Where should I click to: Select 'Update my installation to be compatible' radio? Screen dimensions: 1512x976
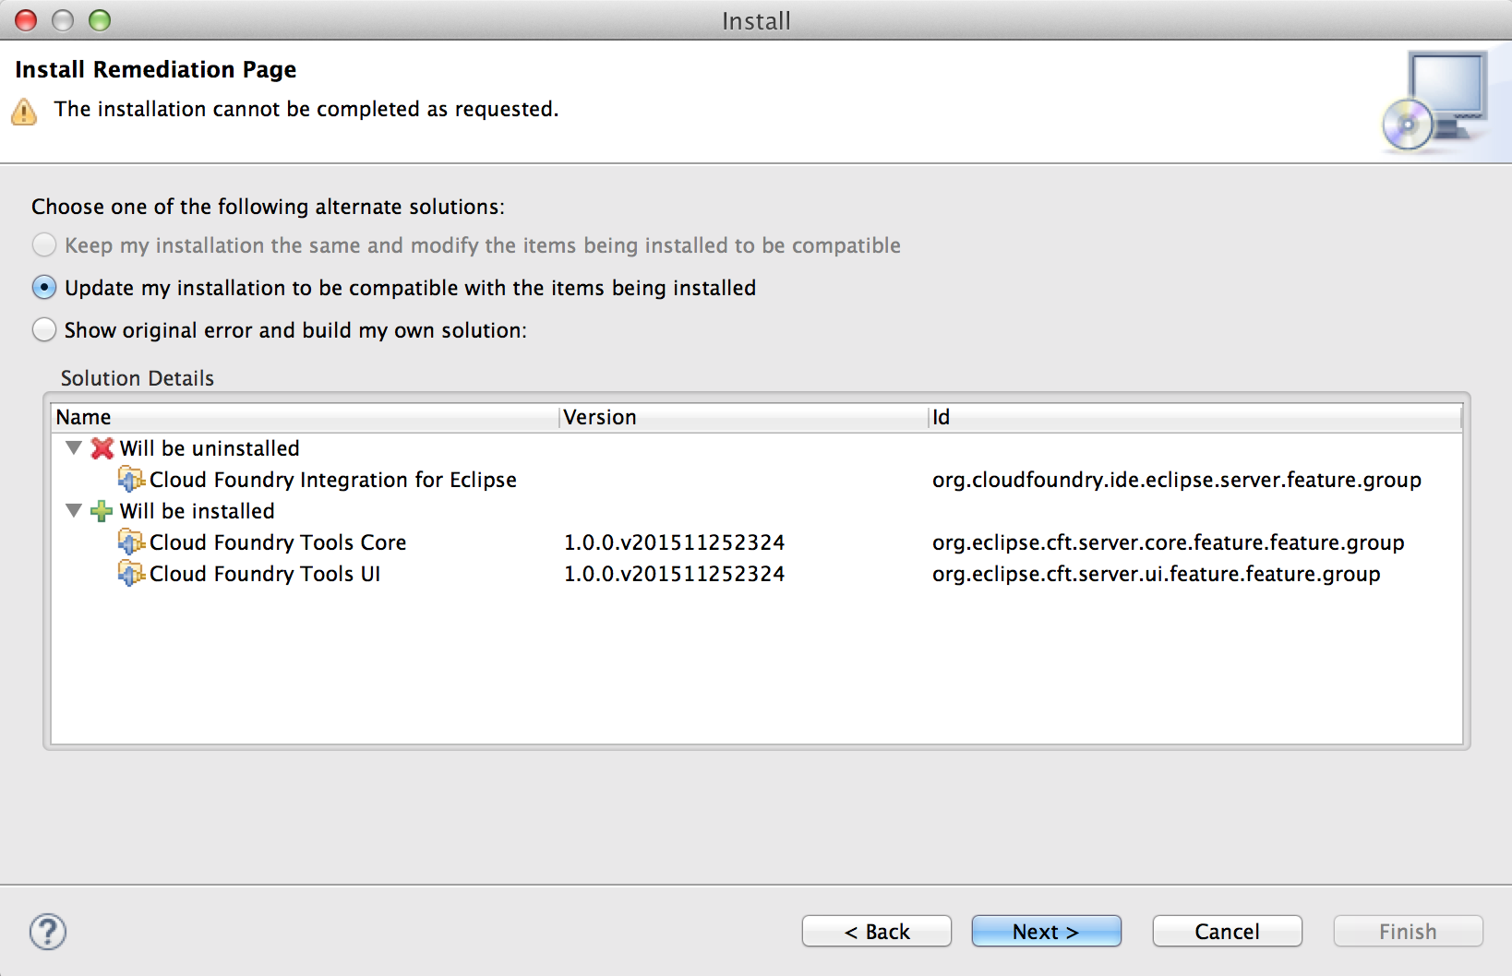point(44,288)
